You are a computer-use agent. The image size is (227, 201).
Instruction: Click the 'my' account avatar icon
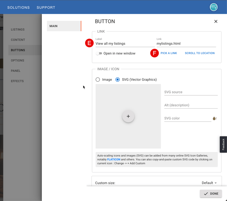(213, 7)
